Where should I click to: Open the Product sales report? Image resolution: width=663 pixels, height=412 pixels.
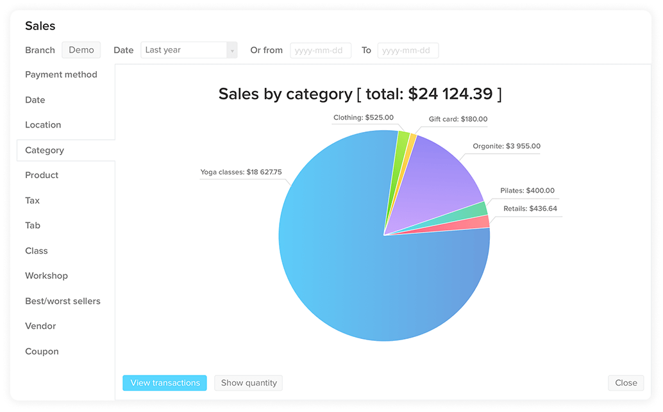(x=42, y=175)
